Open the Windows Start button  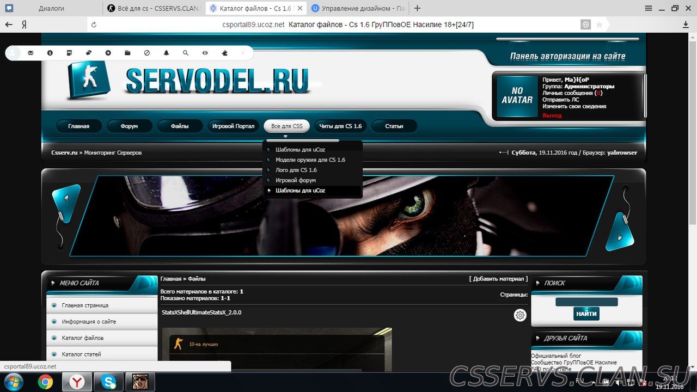13,382
